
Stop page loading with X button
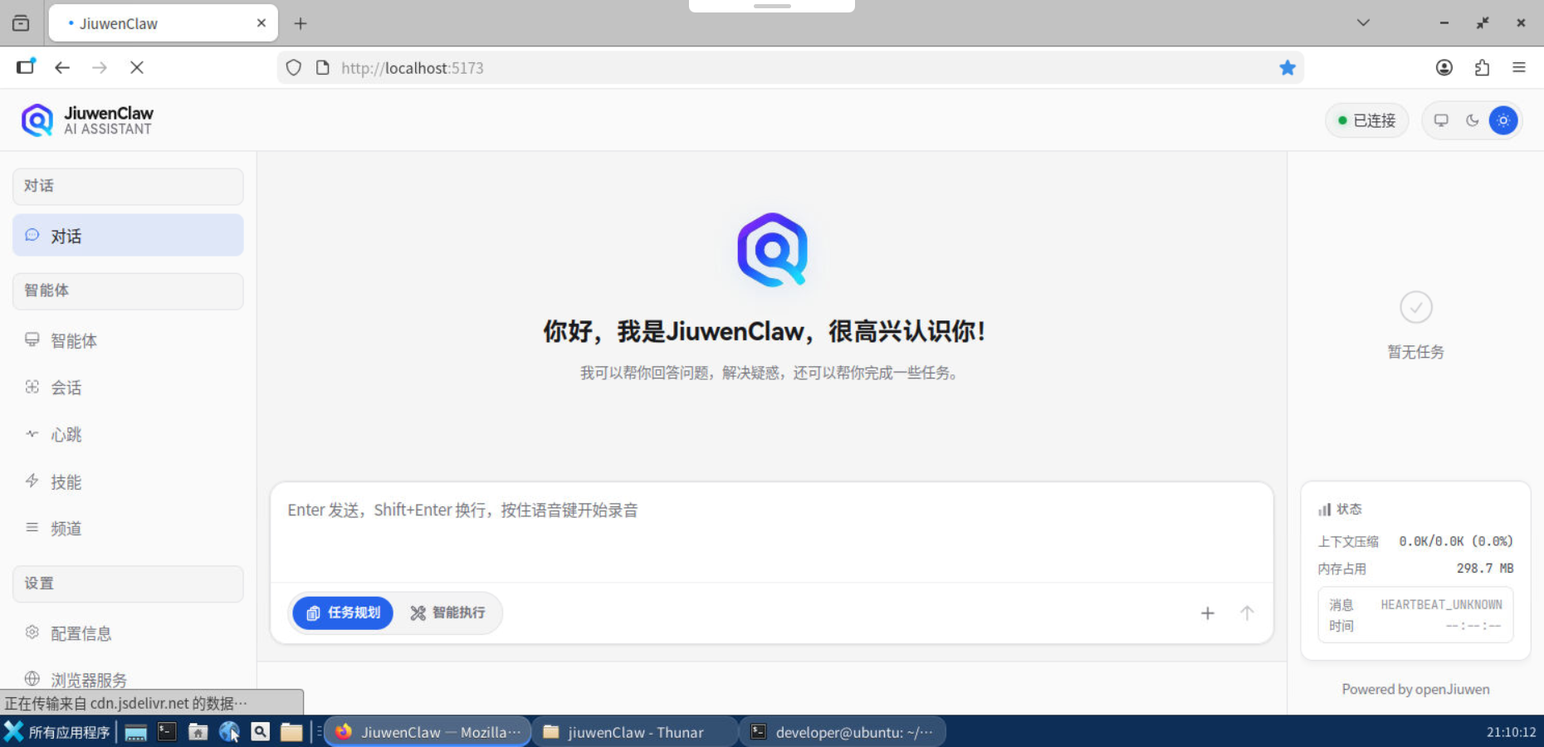[137, 67]
